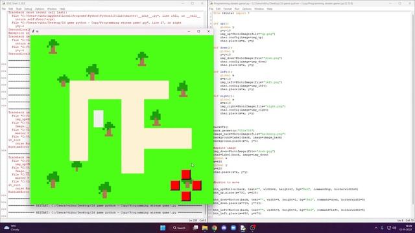This screenshot has height=233, width=415.
Task: Minimize the IDLE Shell window
Action: (183, 3)
